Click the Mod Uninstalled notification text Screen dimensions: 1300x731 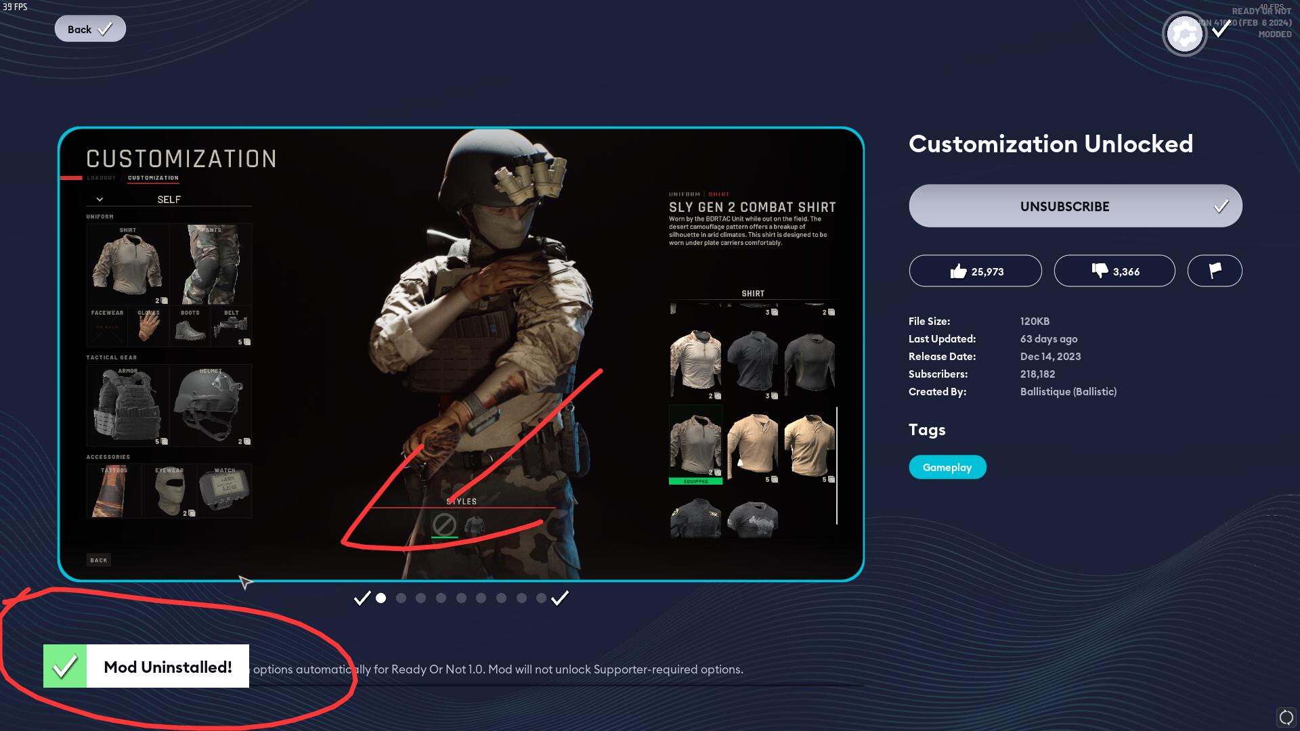pyautogui.click(x=168, y=667)
